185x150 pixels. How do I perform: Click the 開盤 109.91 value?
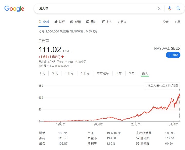[x=63, y=133]
